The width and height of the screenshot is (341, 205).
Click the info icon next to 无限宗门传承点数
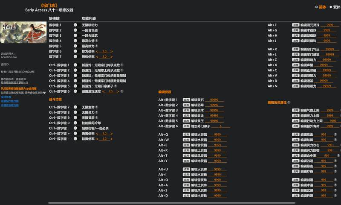tap(122, 65)
